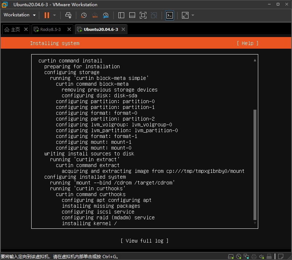Click 'curtin command install' line
This screenshot has width=292, height=260.
(x=70, y=61)
